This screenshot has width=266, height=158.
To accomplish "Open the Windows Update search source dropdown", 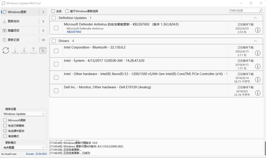I will pos(24,114).
